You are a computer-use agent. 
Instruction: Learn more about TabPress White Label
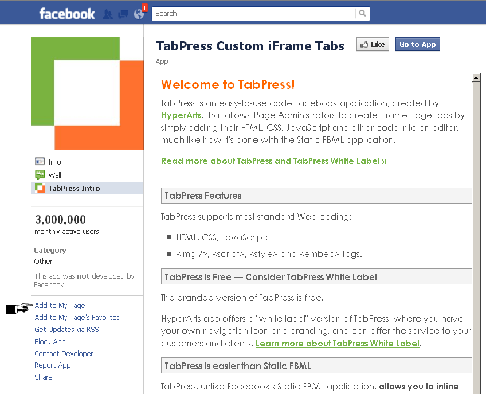338,343
